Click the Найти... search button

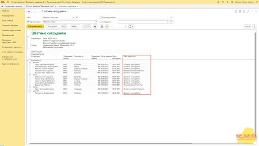tap(75, 26)
